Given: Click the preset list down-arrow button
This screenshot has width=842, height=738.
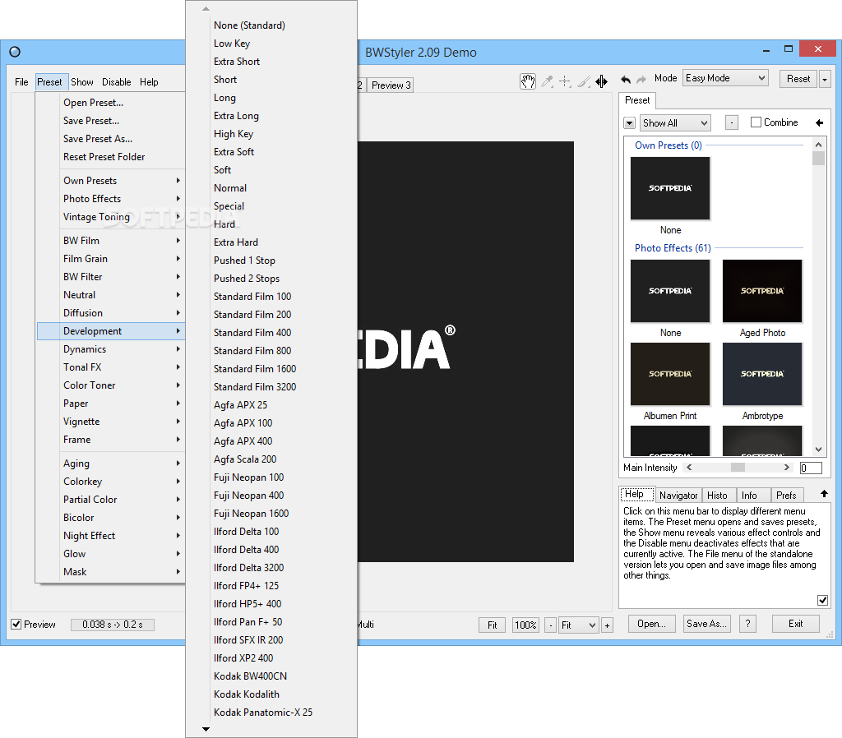Looking at the screenshot, I should 629,123.
